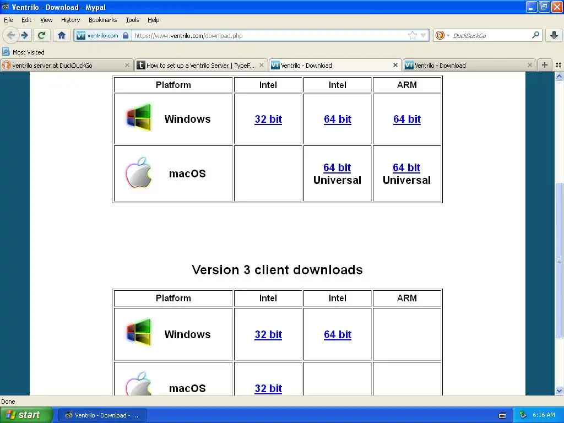Download Windows Intel 32 bit in upper table
This screenshot has width=564, height=423.
(268, 119)
